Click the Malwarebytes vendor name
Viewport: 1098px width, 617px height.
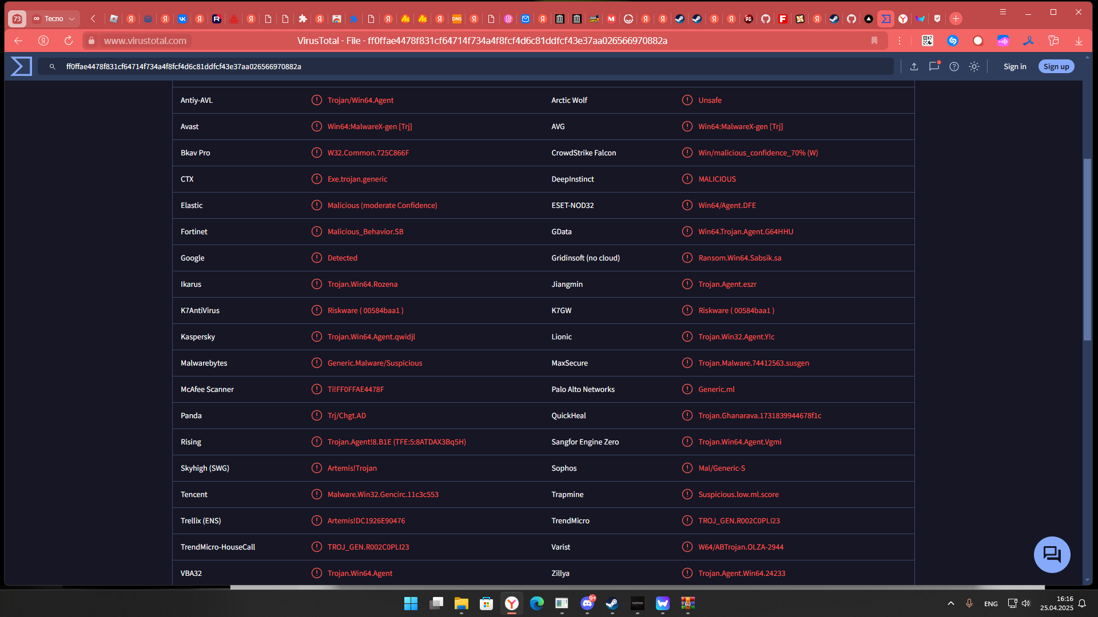[204, 363]
